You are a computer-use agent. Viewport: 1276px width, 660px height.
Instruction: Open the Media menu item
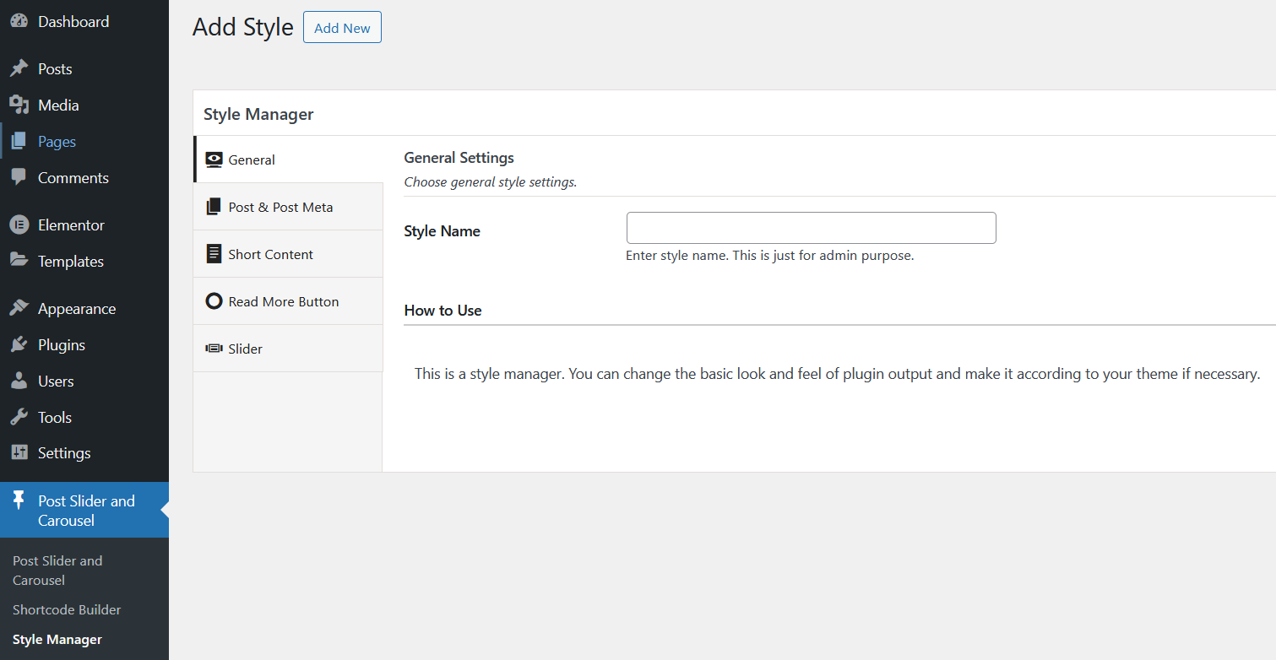pyautogui.click(x=84, y=105)
